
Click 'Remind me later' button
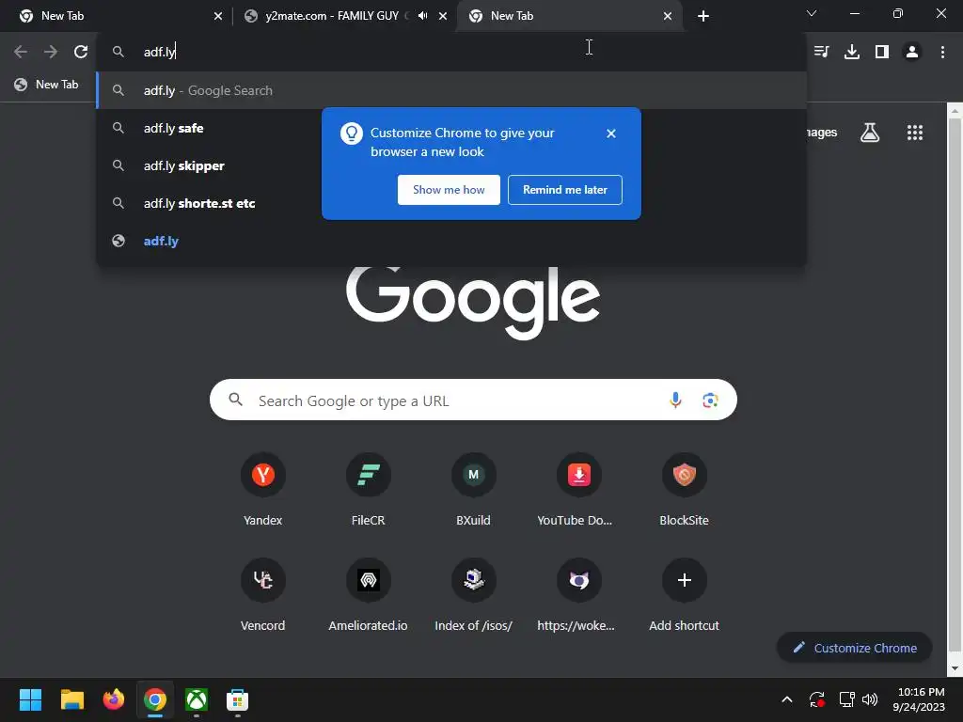(x=565, y=190)
